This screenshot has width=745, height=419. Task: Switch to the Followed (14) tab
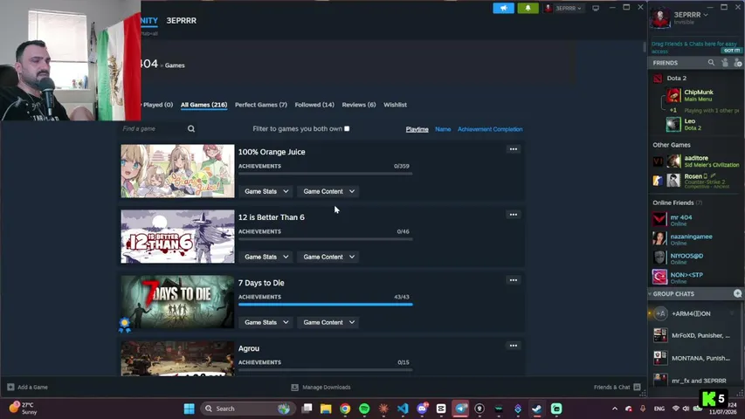click(314, 105)
